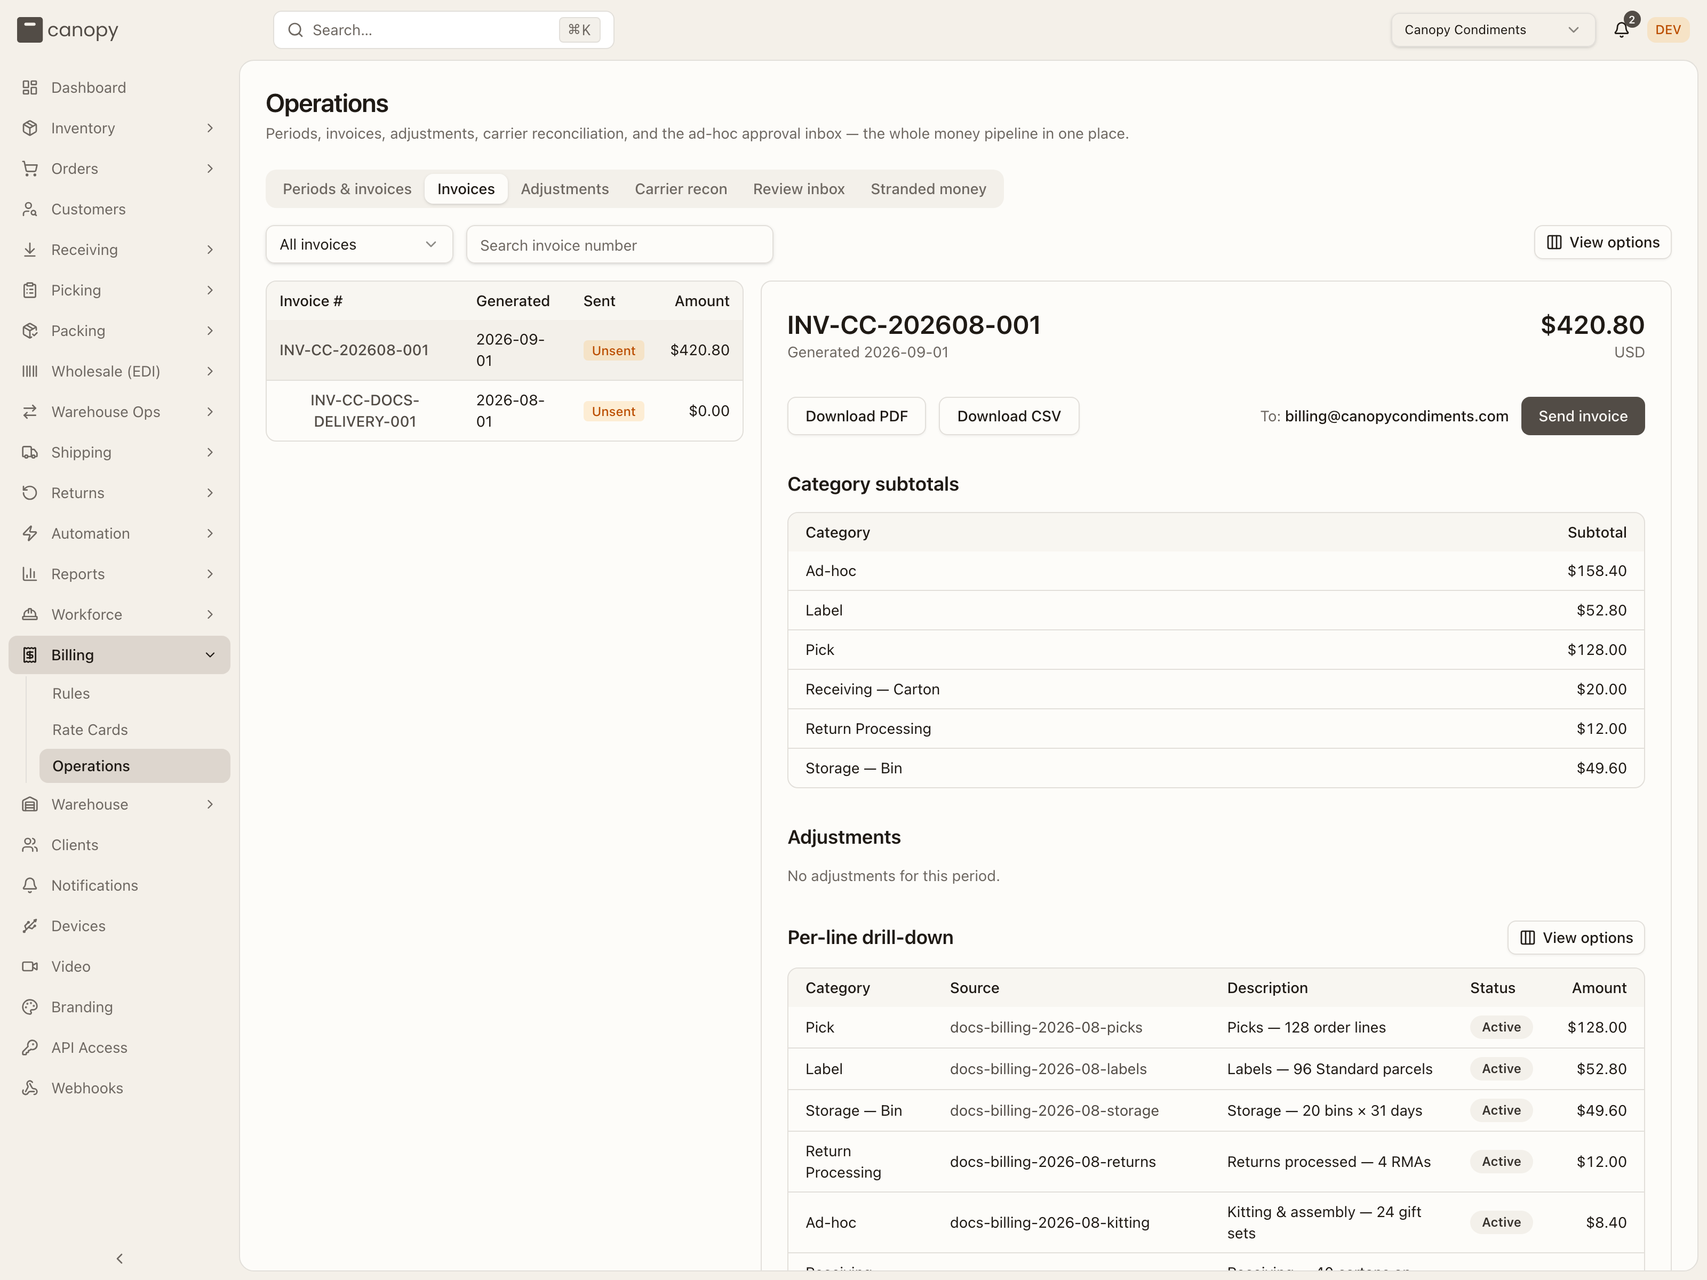1707x1280 pixels.
Task: Click the Workforce hard-hat icon
Action: (30, 614)
